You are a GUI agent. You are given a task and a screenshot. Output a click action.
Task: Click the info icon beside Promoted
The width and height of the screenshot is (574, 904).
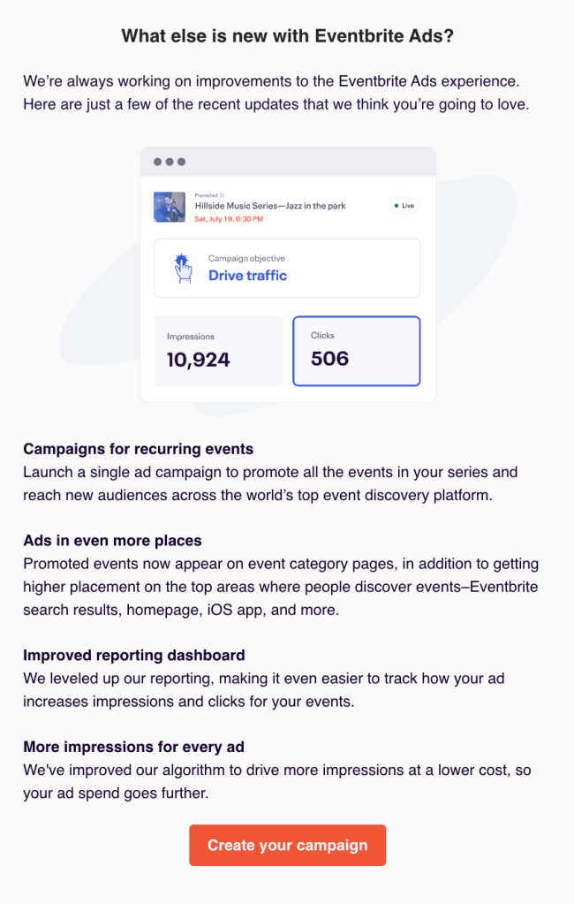pos(222,195)
